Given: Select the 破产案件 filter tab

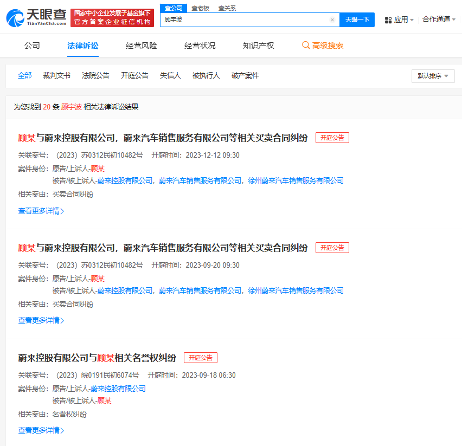Looking at the screenshot, I should 245,75.
